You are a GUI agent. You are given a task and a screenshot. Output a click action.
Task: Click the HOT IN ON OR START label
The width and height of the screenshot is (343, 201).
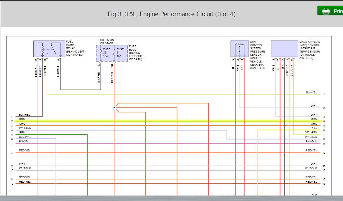[107, 41]
